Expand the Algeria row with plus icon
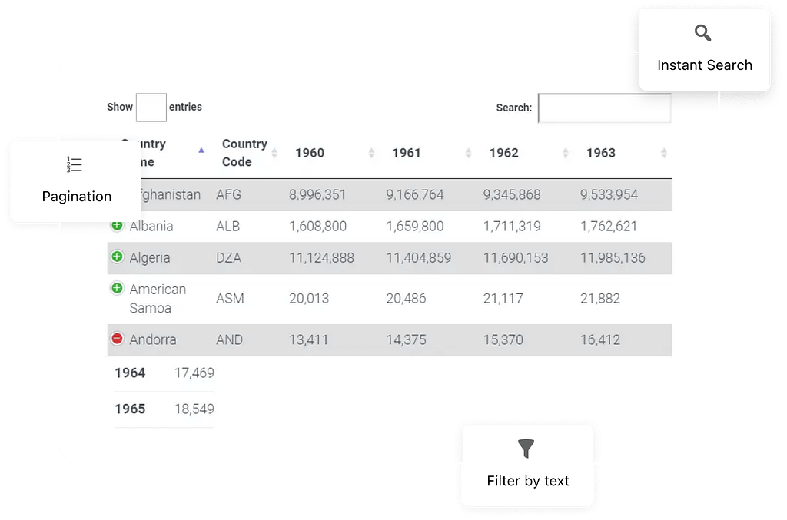The width and height of the screenshot is (787, 520). pyautogui.click(x=117, y=257)
